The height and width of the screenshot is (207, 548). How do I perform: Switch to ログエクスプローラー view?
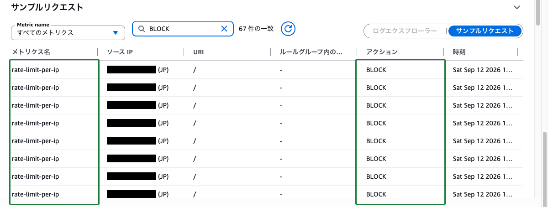pyautogui.click(x=405, y=31)
